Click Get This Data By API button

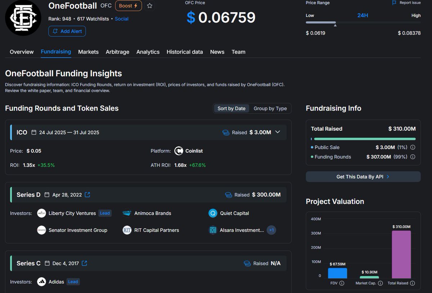tap(363, 177)
